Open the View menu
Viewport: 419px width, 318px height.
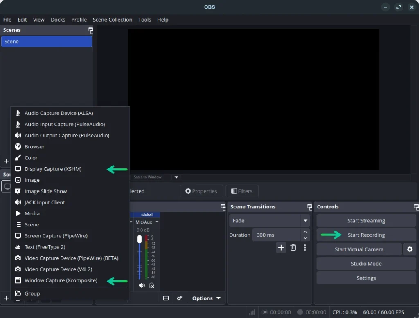pos(39,20)
